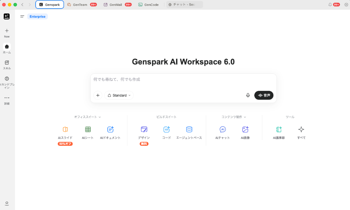Open AI議事録 tool

point(279,132)
